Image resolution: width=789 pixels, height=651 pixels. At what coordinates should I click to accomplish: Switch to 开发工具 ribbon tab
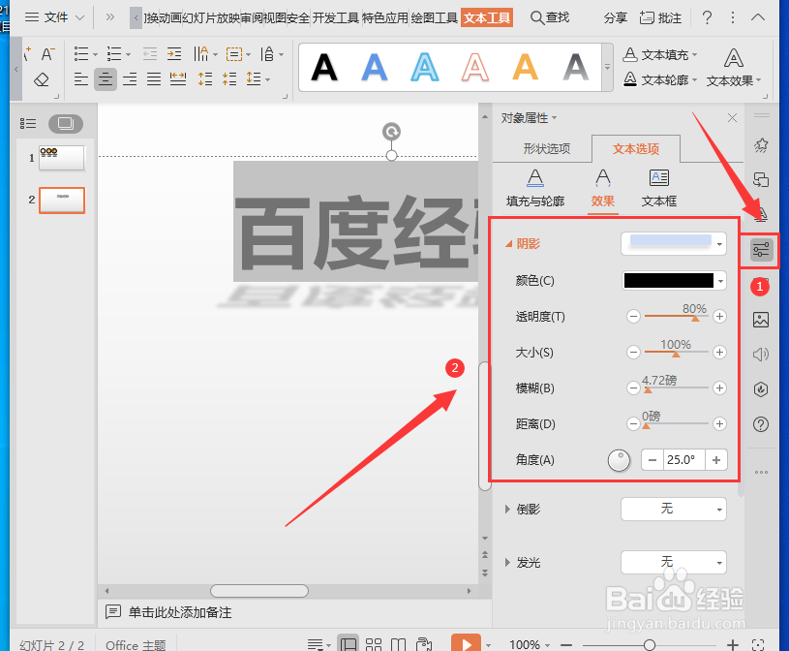(336, 18)
